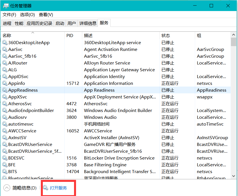Click the gear icon of 360DesktopLiteApp service

coord(5,42)
